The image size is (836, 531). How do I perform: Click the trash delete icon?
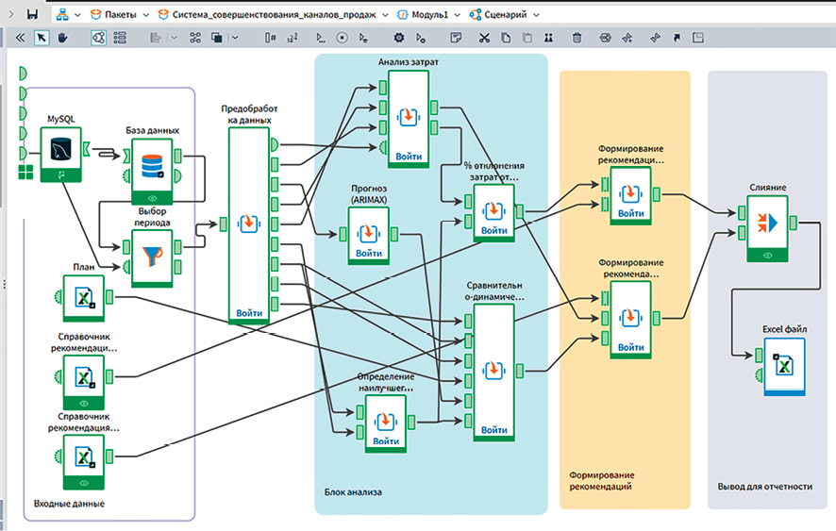(577, 38)
